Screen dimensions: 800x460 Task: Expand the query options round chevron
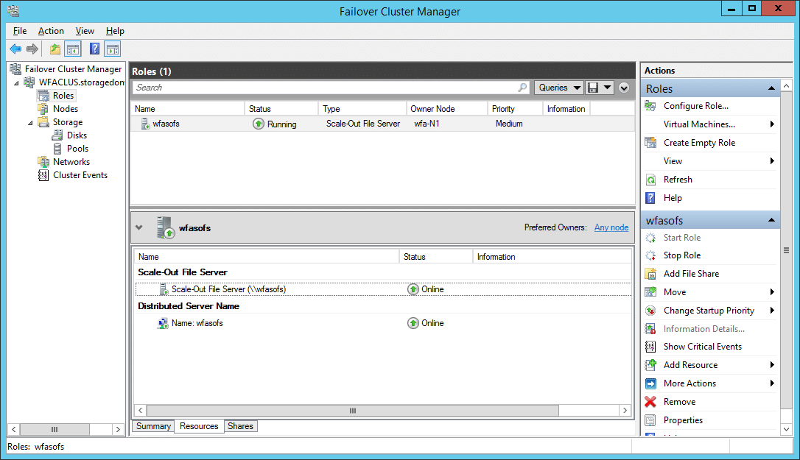point(624,88)
